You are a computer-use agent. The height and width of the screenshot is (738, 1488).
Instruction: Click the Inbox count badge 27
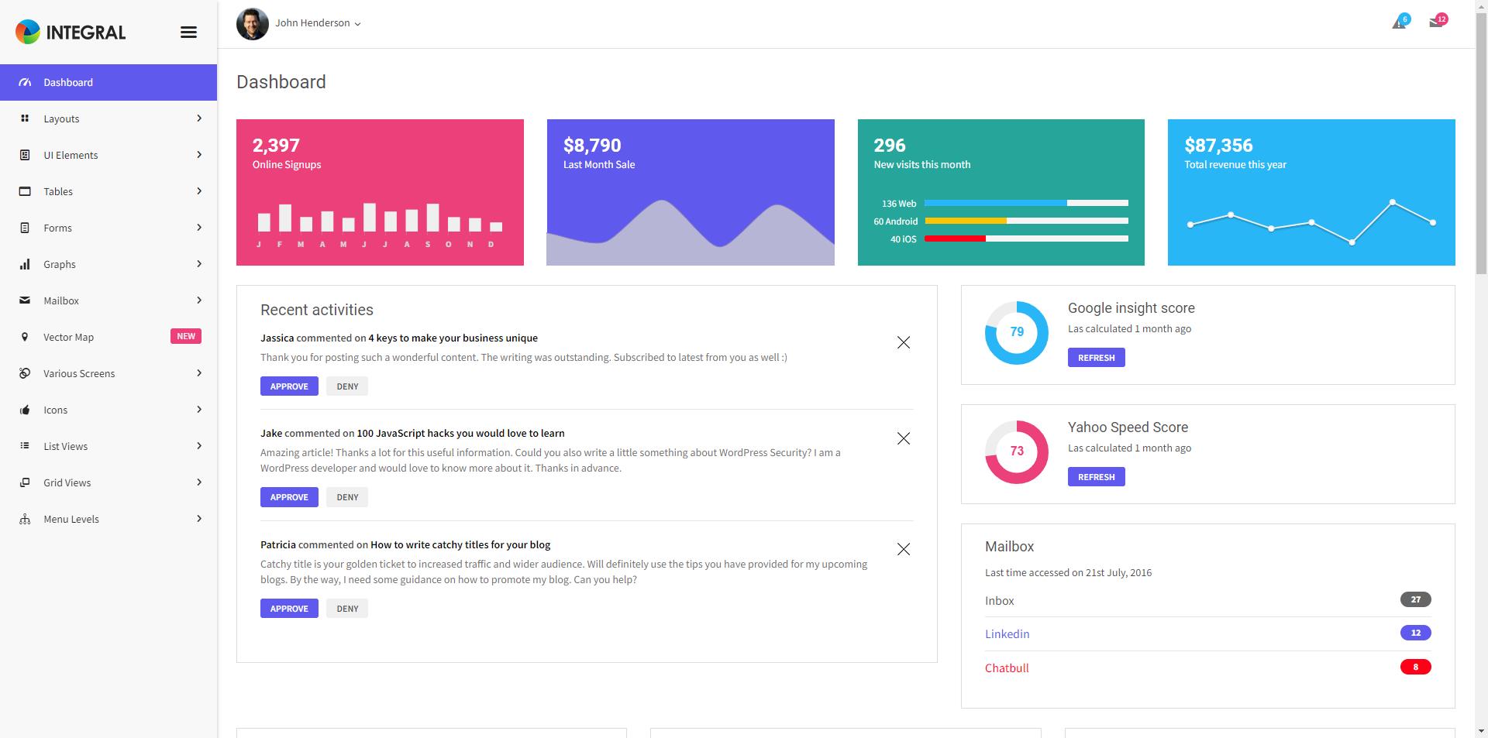pos(1416,599)
